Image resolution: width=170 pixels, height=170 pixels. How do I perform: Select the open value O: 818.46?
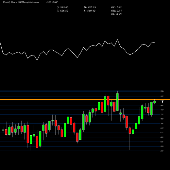(63, 7)
